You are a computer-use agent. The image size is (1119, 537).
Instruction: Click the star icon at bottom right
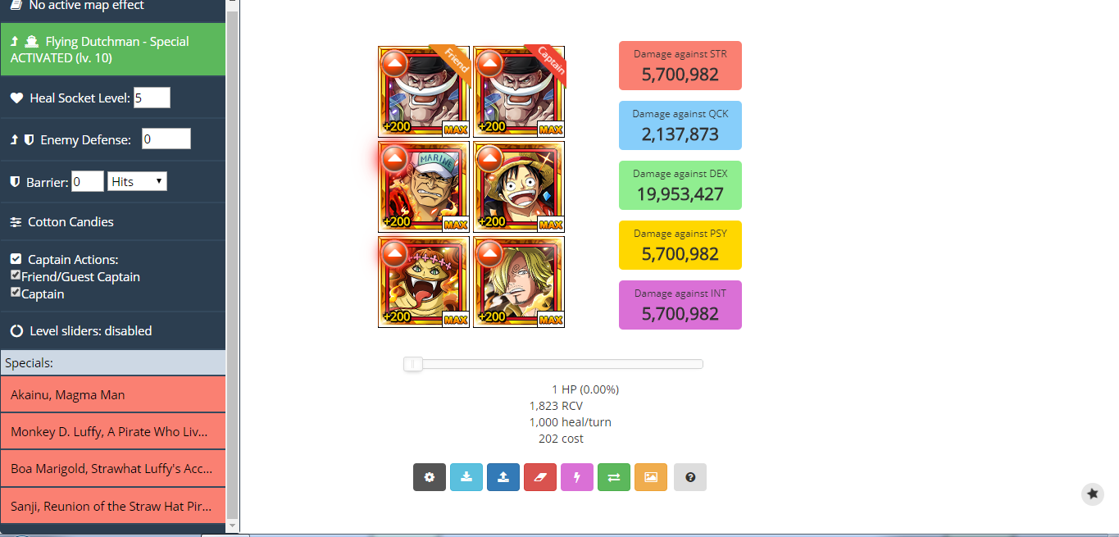click(x=1092, y=494)
